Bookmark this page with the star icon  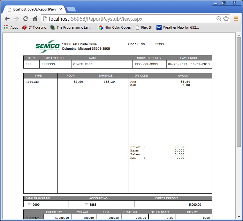[x=226, y=19]
